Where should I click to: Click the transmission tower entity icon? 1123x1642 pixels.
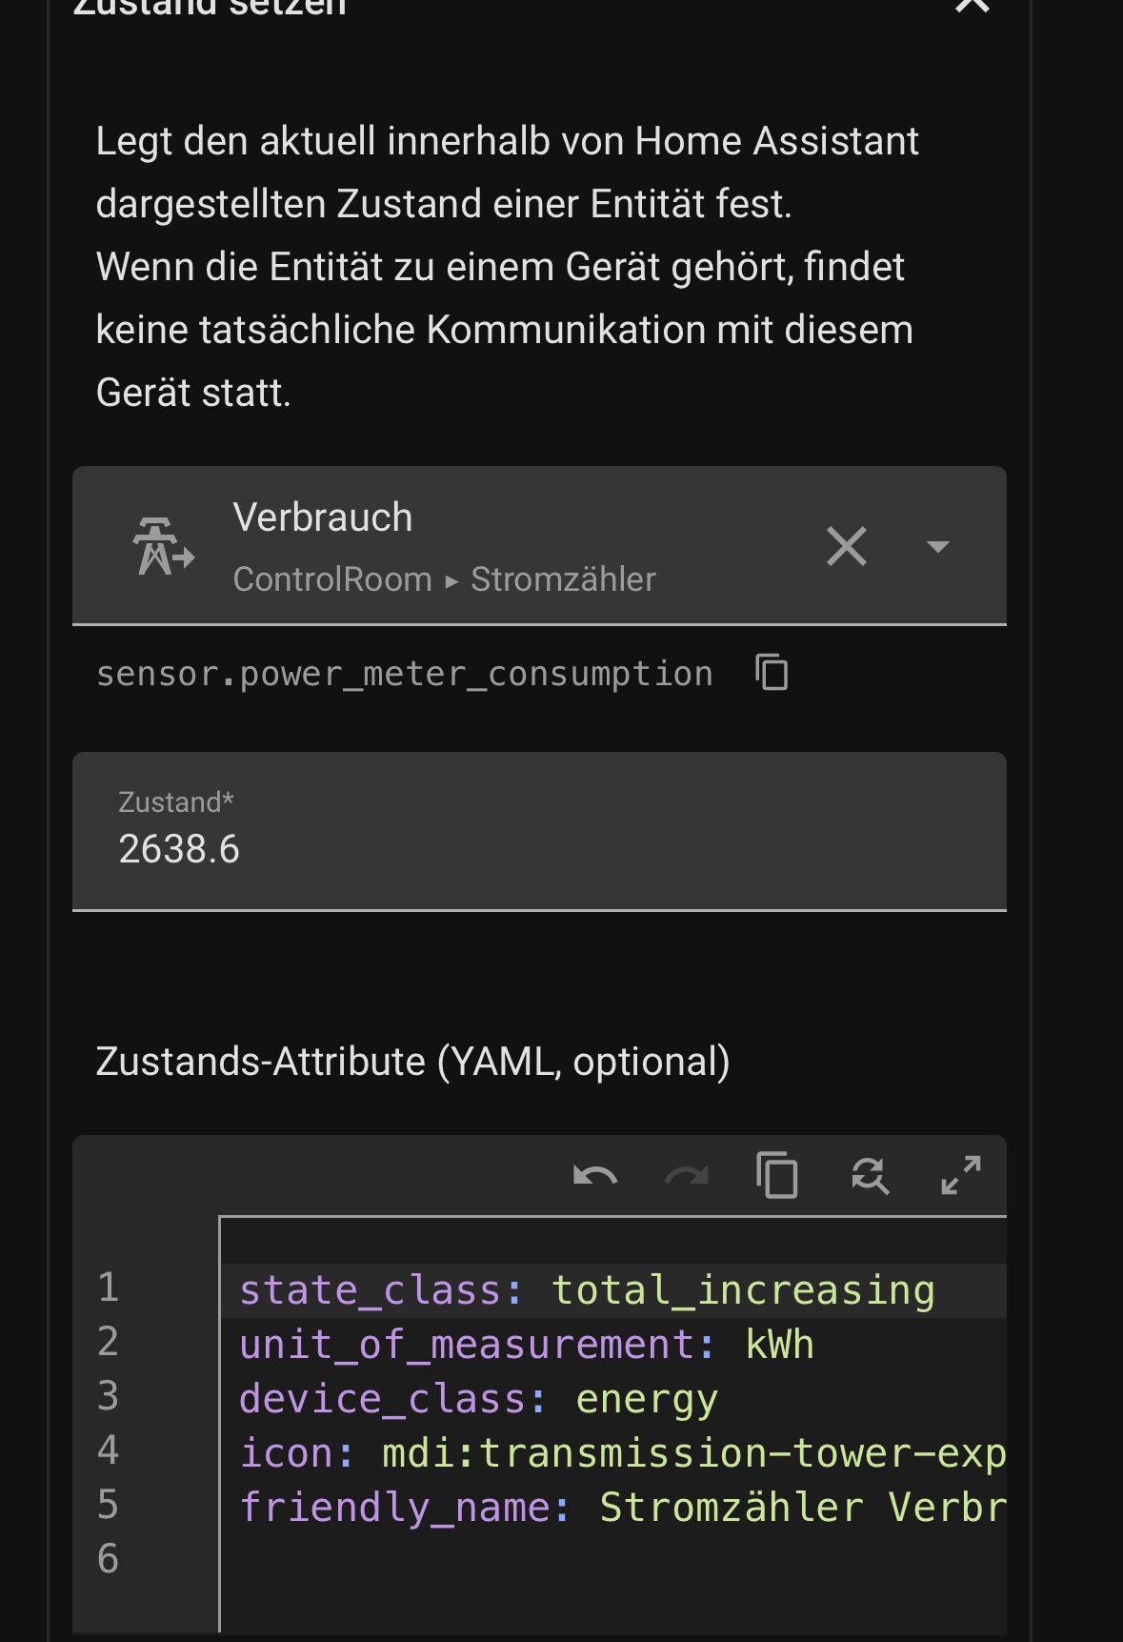click(163, 546)
